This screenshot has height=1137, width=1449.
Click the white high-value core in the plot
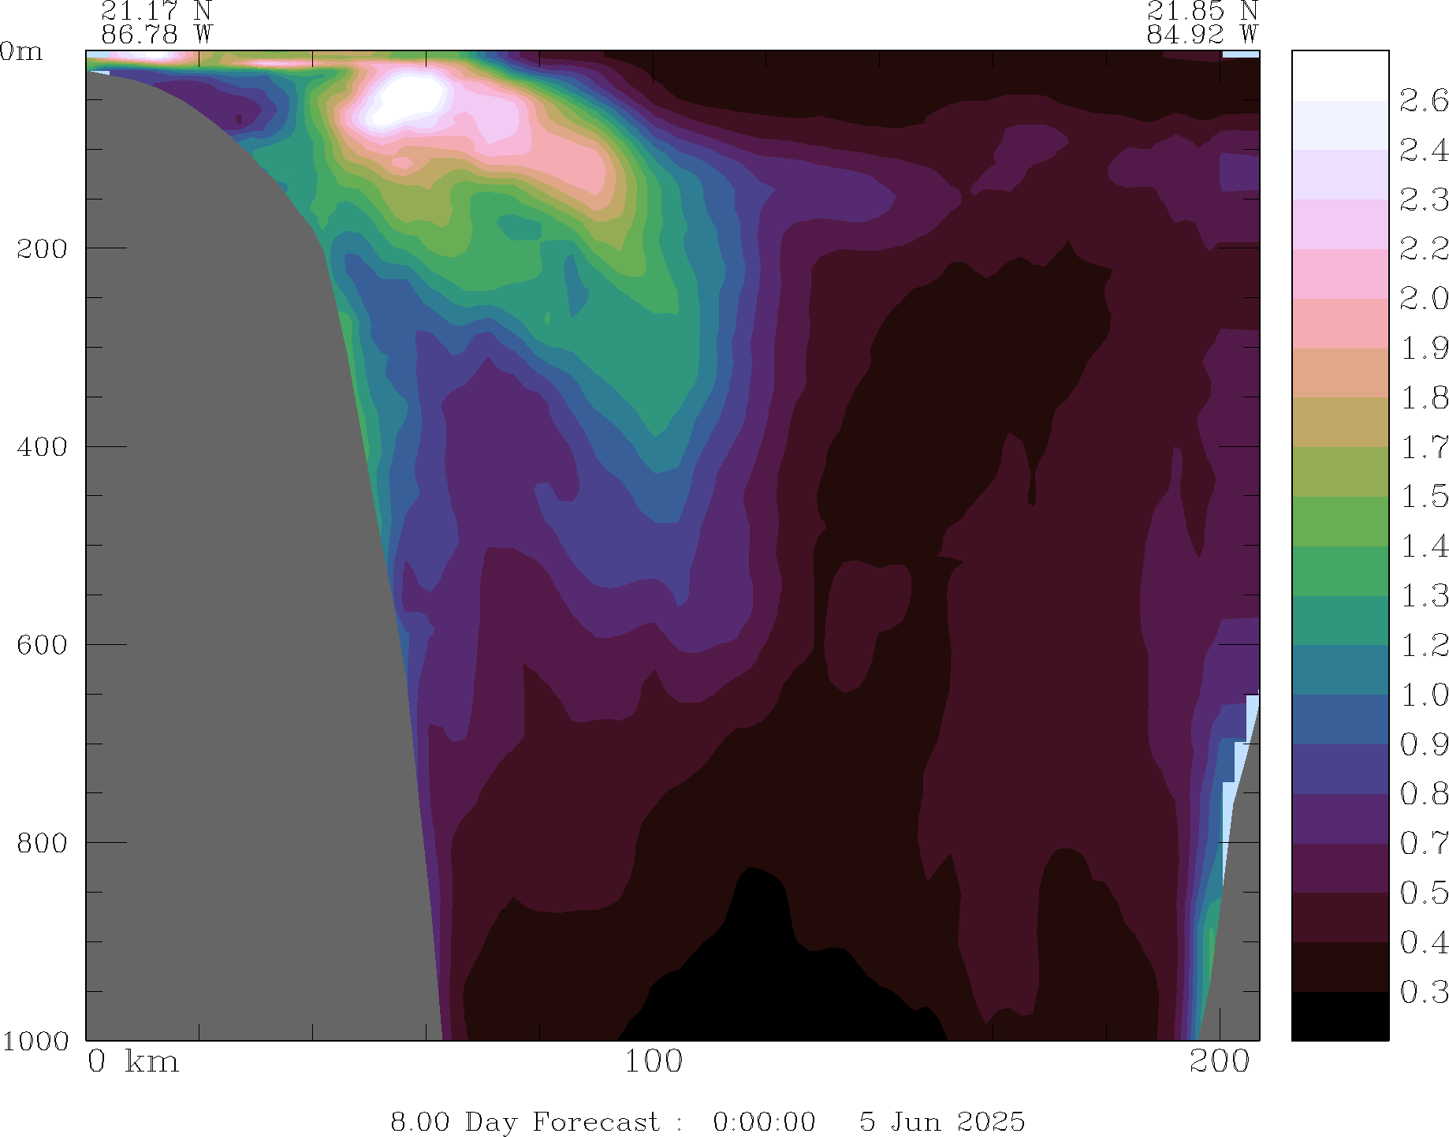[x=410, y=99]
